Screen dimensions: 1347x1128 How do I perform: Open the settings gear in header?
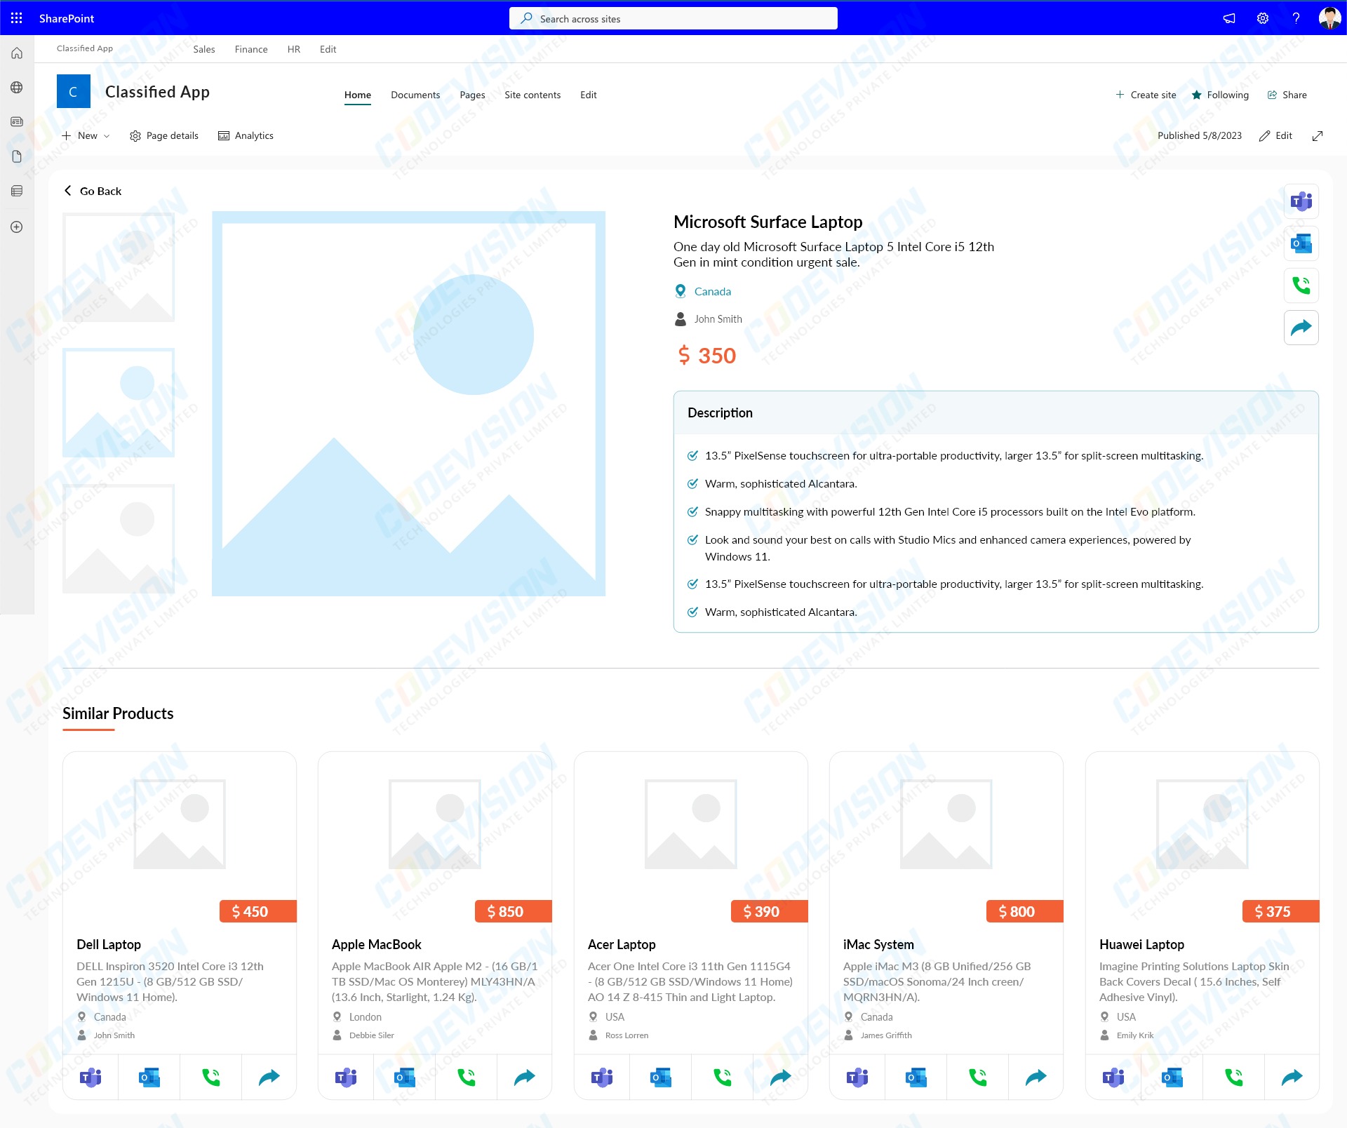pyautogui.click(x=1263, y=18)
